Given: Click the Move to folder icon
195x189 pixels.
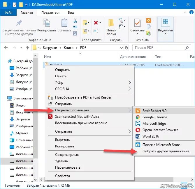Looking at the screenshot, I should [x=85, y=23].
